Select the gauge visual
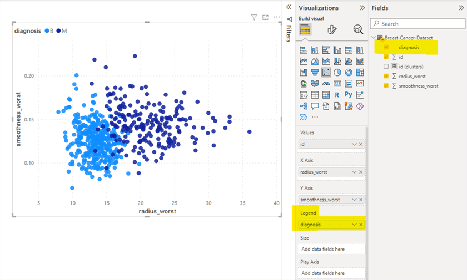Viewport: 467px width, 280px height. pyautogui.click(x=326, y=84)
